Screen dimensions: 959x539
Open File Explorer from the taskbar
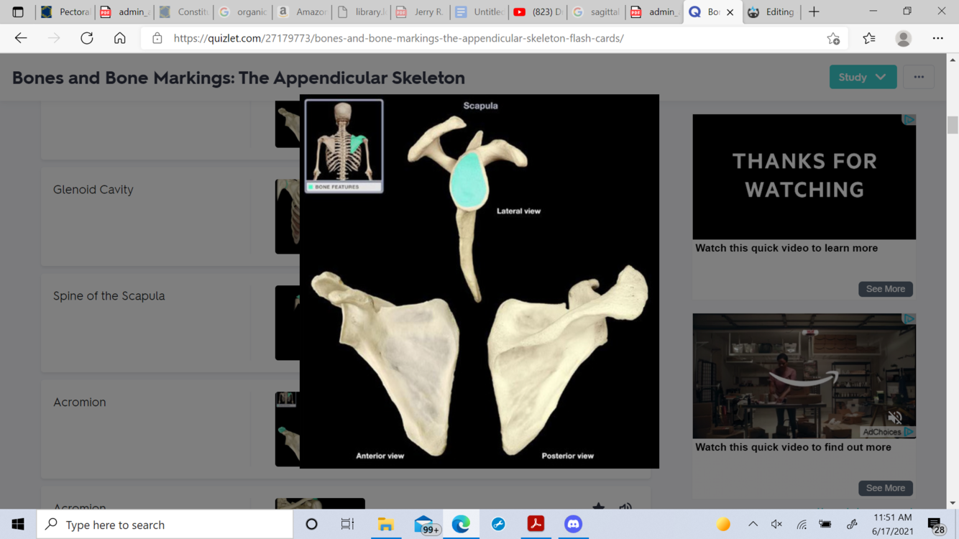386,525
